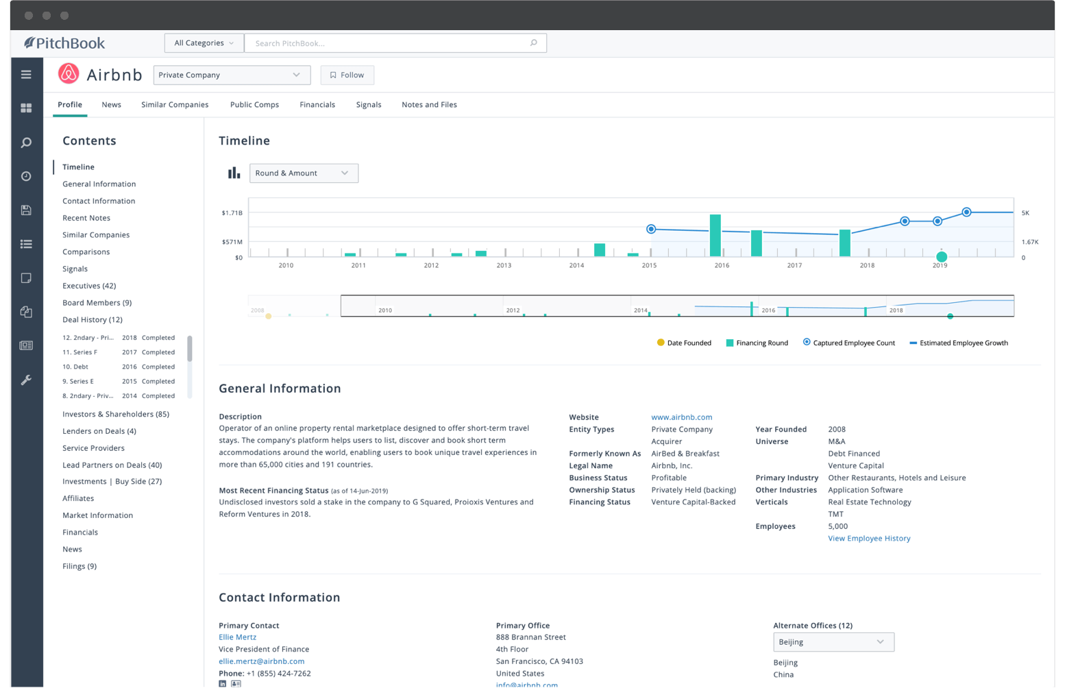Click the Airbnb logo icon

[x=69, y=74]
